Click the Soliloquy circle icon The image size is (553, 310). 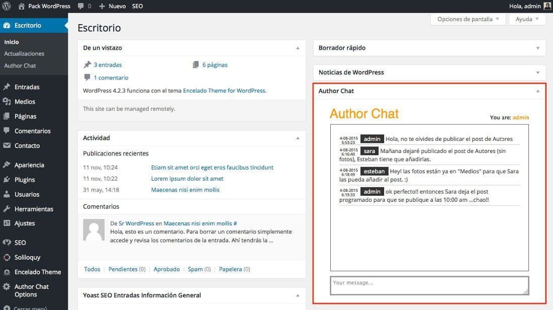tap(7, 257)
